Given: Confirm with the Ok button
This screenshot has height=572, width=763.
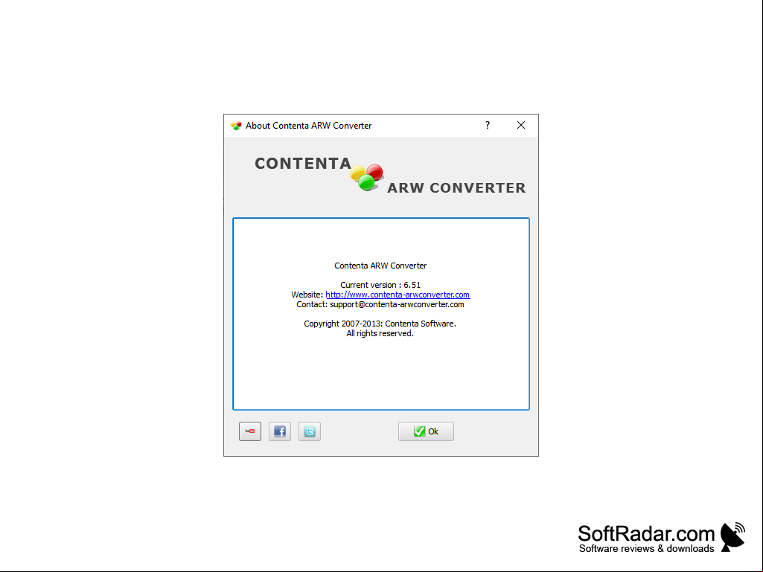Looking at the screenshot, I should coord(426,431).
